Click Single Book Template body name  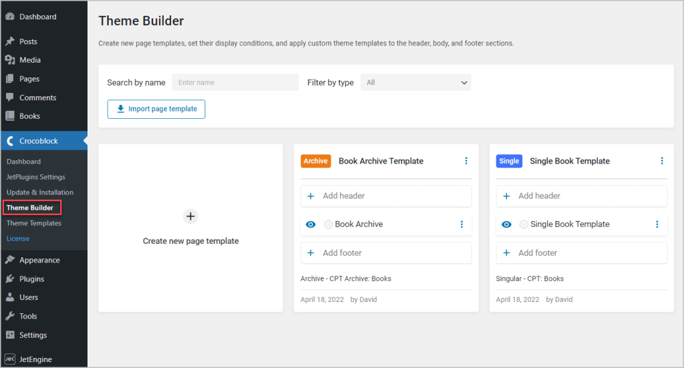[570, 224]
